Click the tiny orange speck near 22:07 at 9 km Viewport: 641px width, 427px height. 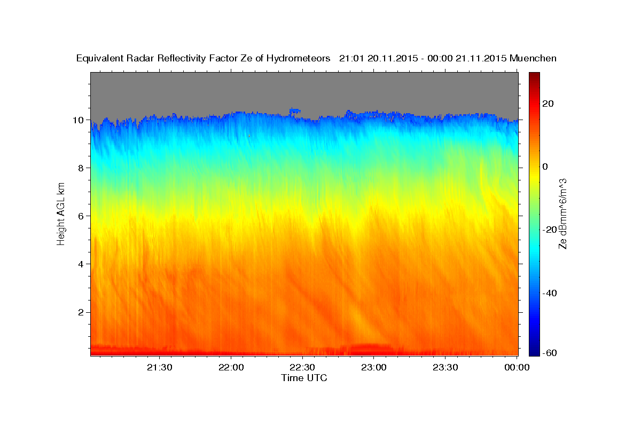[249, 136]
